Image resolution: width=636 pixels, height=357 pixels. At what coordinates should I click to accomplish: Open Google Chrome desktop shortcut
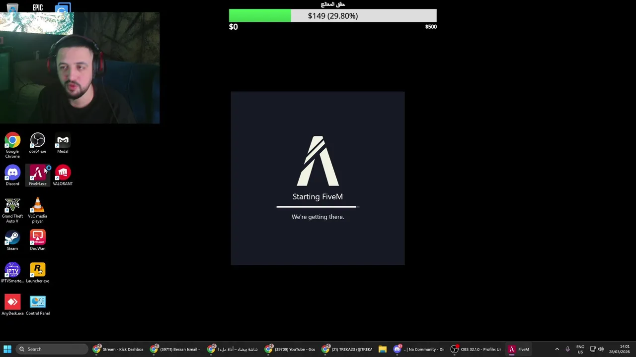click(12, 145)
